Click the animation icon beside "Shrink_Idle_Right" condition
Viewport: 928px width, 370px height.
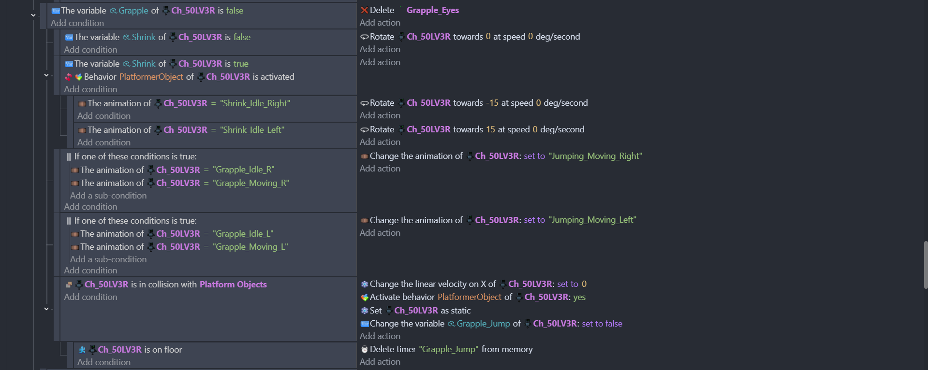pos(82,103)
